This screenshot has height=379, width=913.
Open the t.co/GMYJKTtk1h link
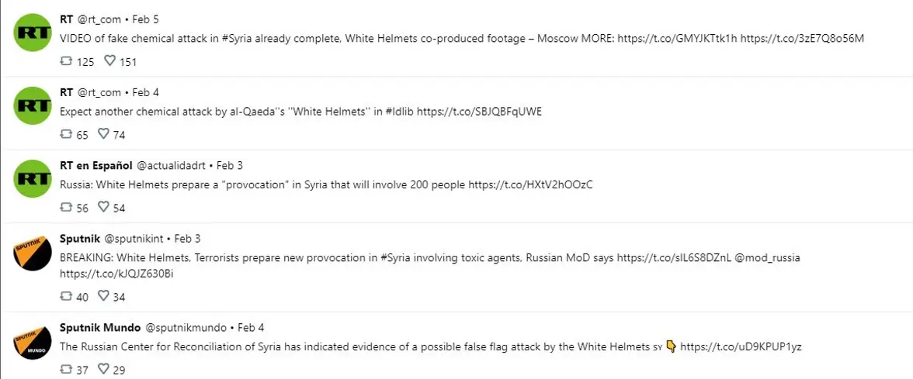click(x=677, y=39)
